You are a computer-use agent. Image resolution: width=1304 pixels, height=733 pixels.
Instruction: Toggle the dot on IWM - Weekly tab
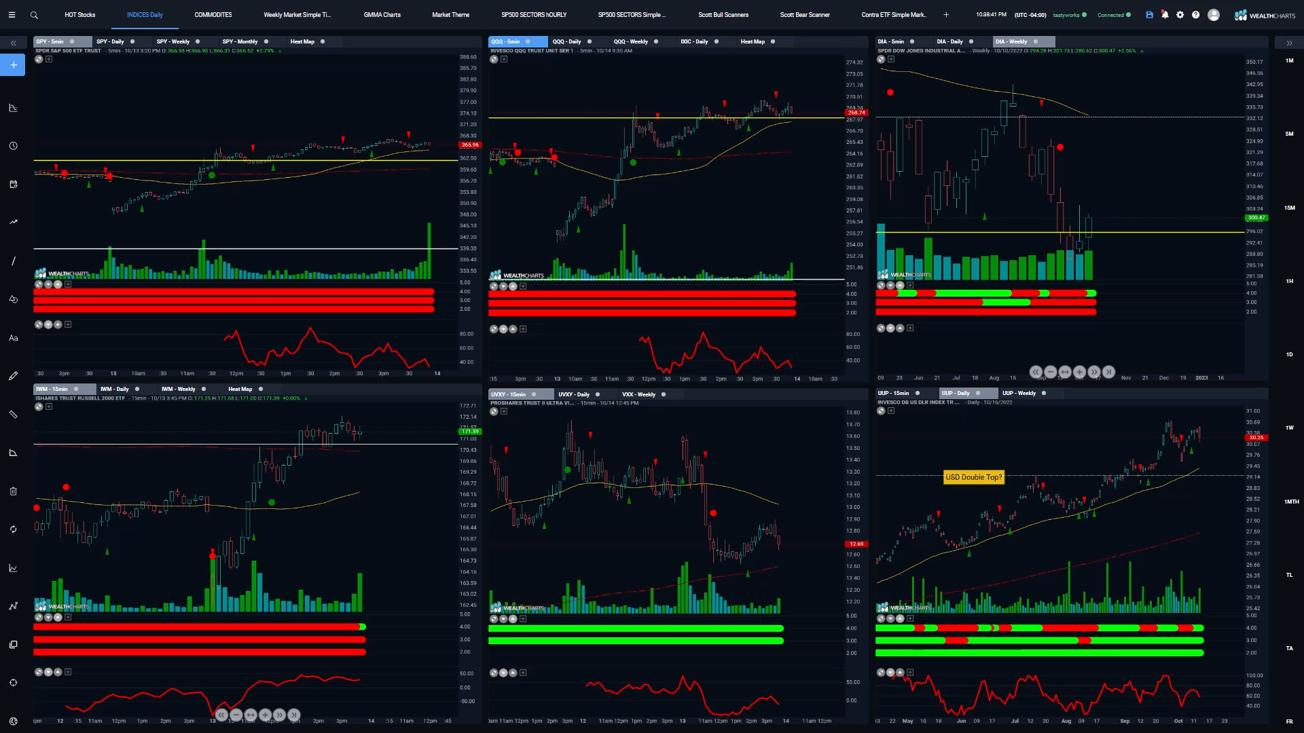pyautogui.click(x=204, y=389)
